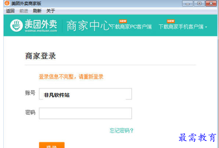Minimize the 美团外卖商家版 window
This screenshot has width=219, height=148.
coord(187,3)
